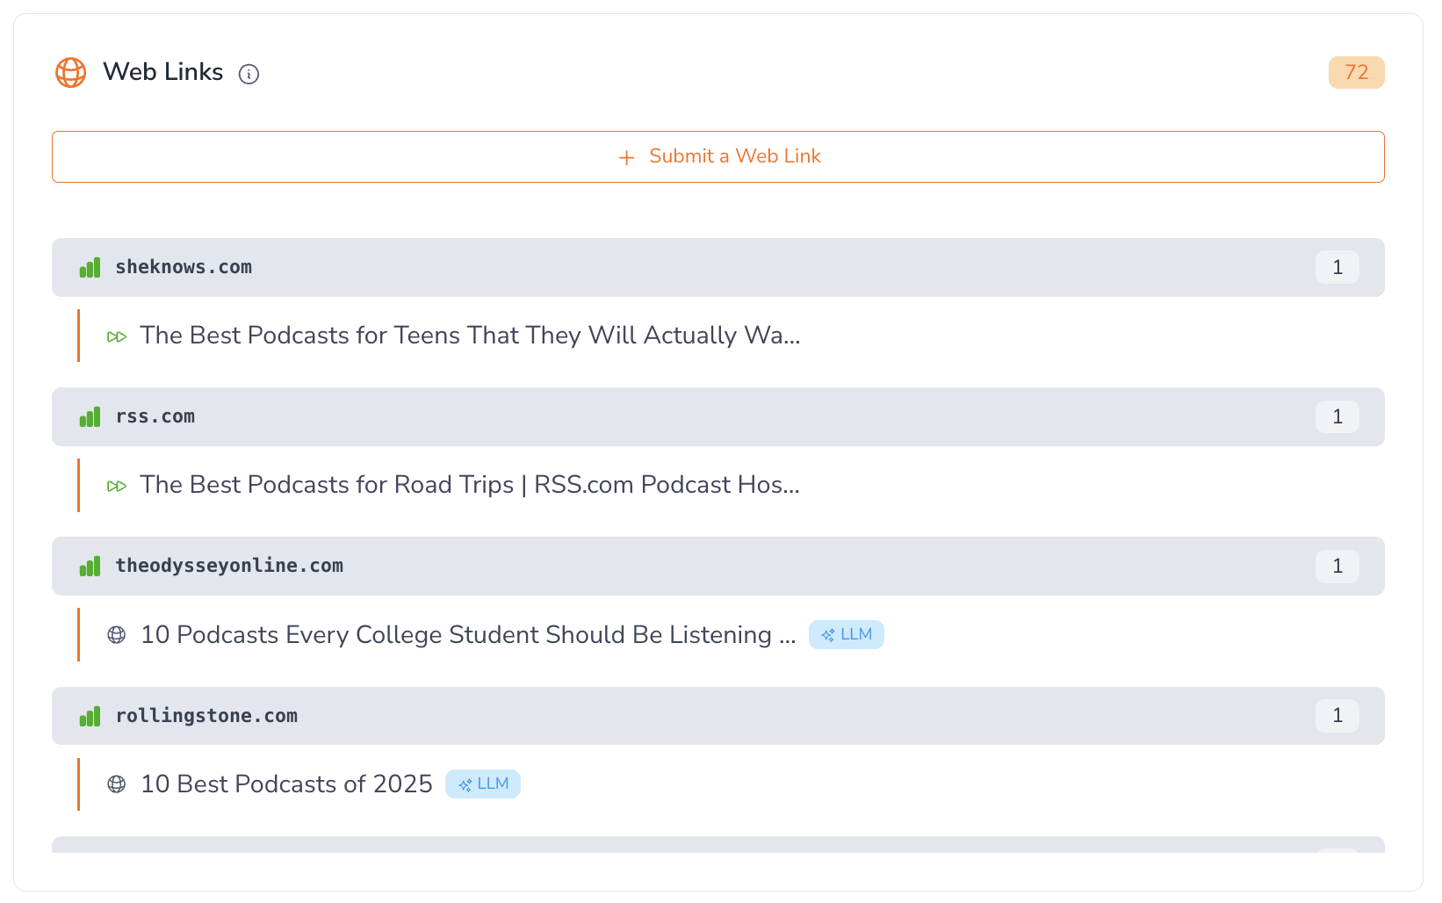Click the globe icon by 10 Best Podcasts of 2025
The height and width of the screenshot is (903, 1442).
coord(117,784)
